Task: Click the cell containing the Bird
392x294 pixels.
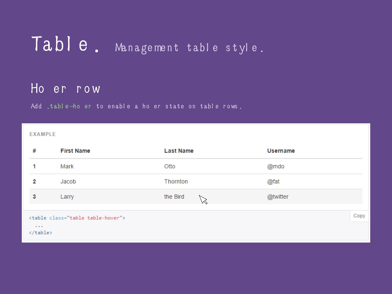Action: click(174, 197)
